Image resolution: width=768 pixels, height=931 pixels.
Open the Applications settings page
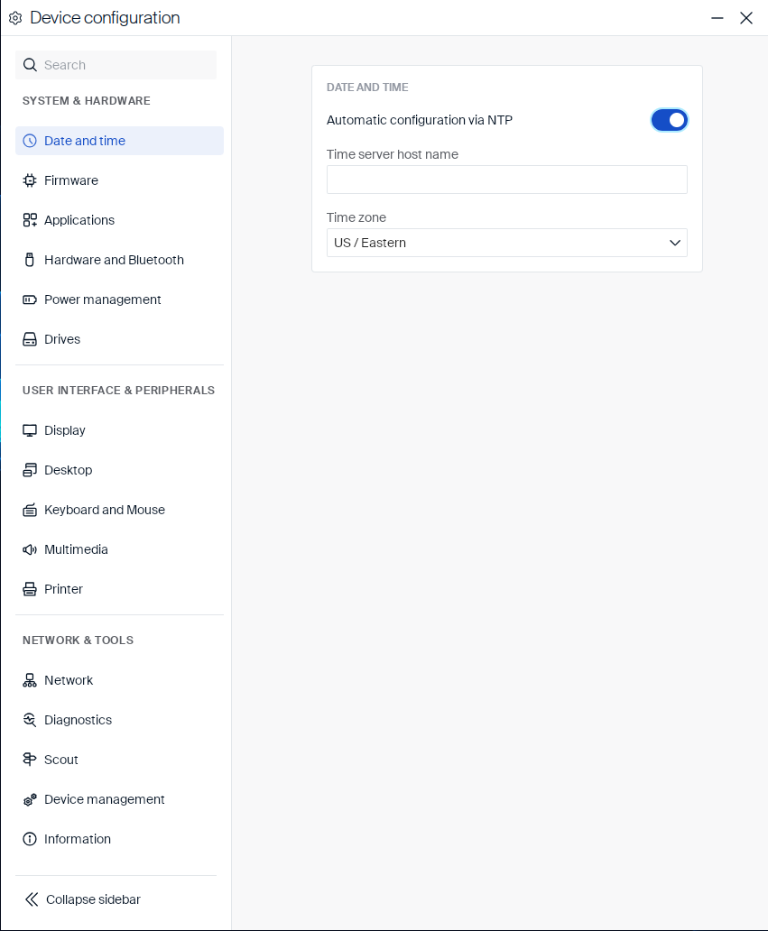point(119,220)
